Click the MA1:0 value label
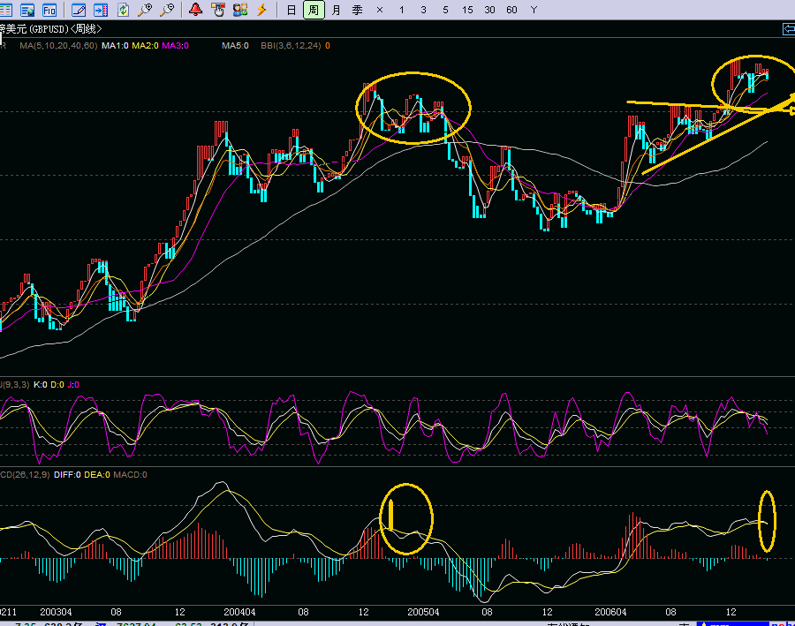 pyautogui.click(x=115, y=46)
